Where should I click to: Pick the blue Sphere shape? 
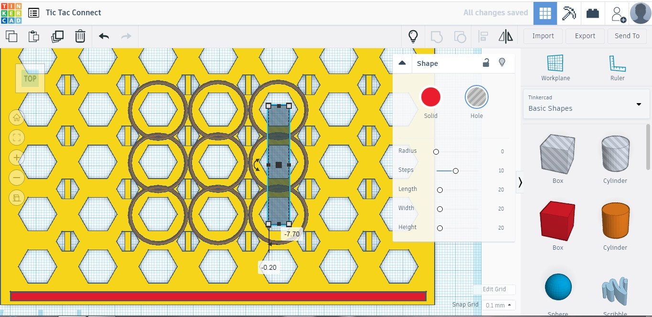coord(558,287)
